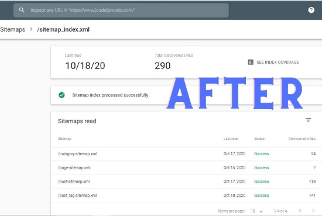
Task: Click Oct 17, 2020 in post sitemap row
Action: (x=234, y=182)
